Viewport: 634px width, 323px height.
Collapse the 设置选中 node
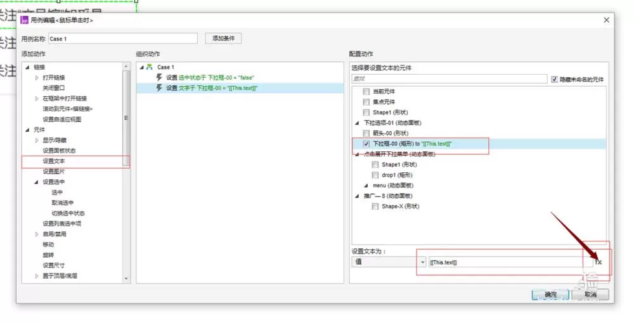coord(36,182)
